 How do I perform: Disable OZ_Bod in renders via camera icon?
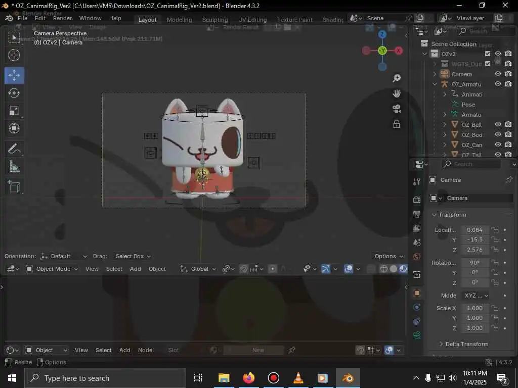(508, 134)
